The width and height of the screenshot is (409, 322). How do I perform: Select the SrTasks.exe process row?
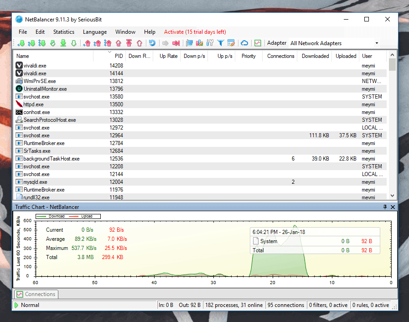(200, 151)
